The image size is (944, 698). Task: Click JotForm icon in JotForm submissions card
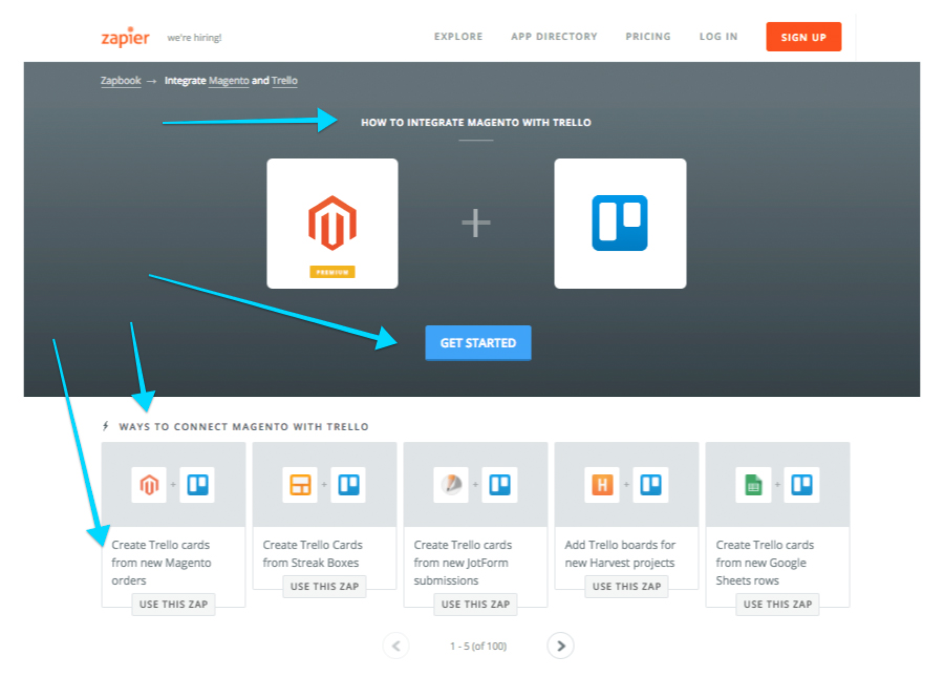(451, 484)
